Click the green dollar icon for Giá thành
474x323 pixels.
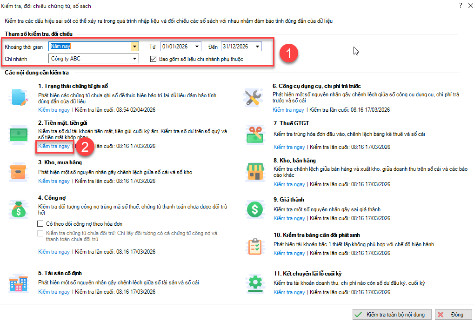point(255,209)
